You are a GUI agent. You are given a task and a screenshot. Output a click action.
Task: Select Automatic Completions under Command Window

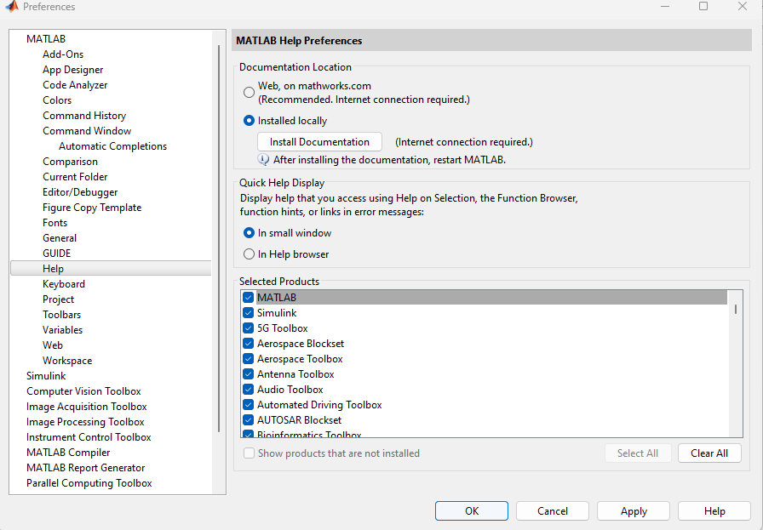coord(113,145)
